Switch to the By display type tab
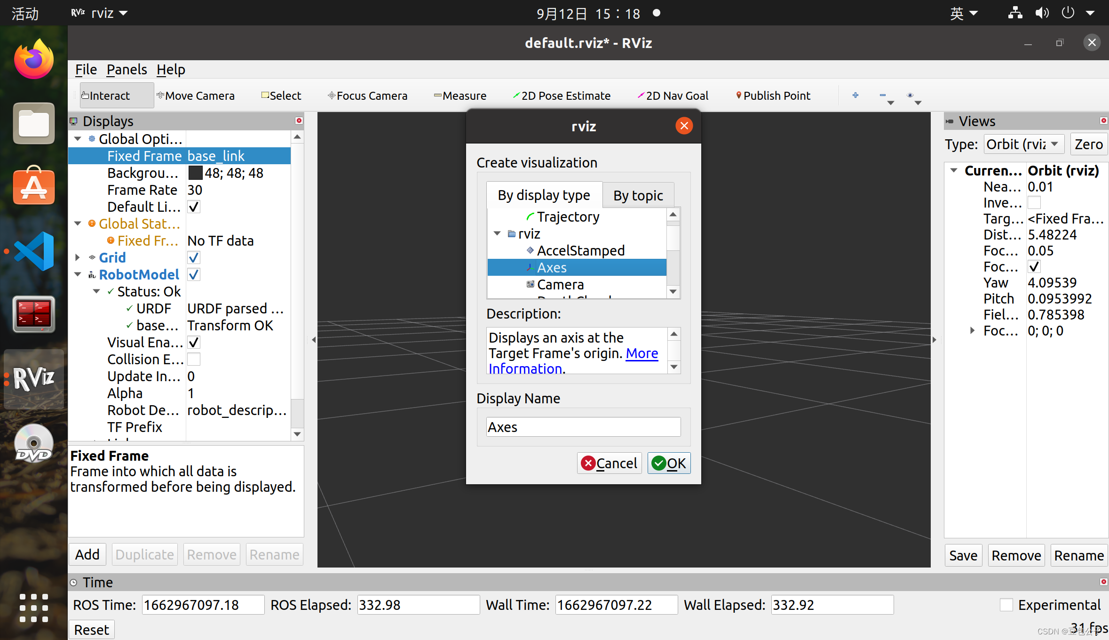This screenshot has height=640, width=1109. tap(544, 195)
